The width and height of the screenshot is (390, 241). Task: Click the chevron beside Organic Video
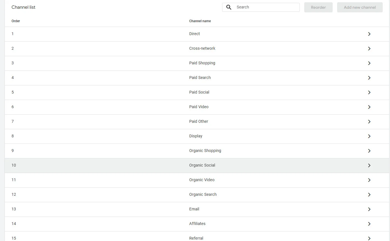tap(369, 180)
